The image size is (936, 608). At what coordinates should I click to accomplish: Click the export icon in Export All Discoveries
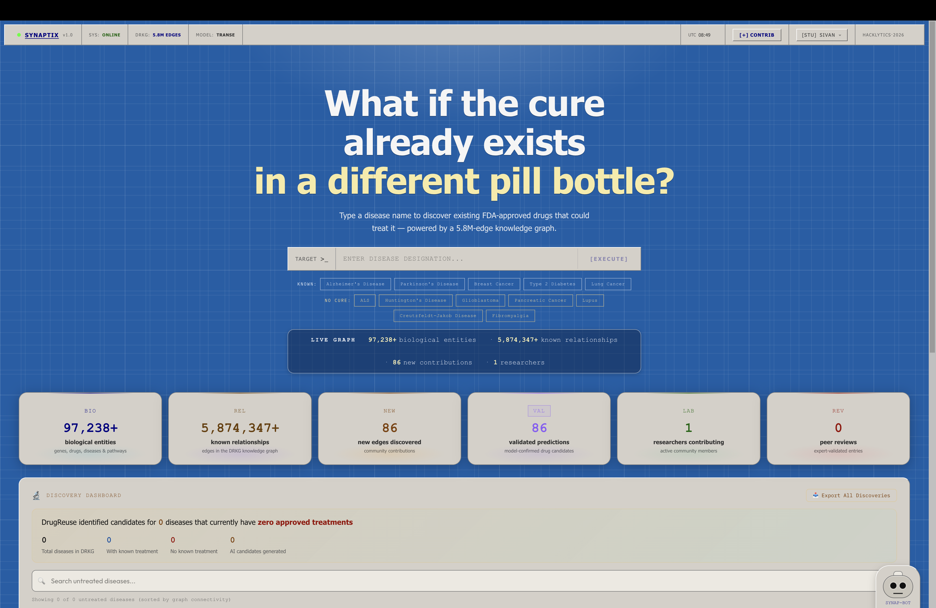click(815, 495)
